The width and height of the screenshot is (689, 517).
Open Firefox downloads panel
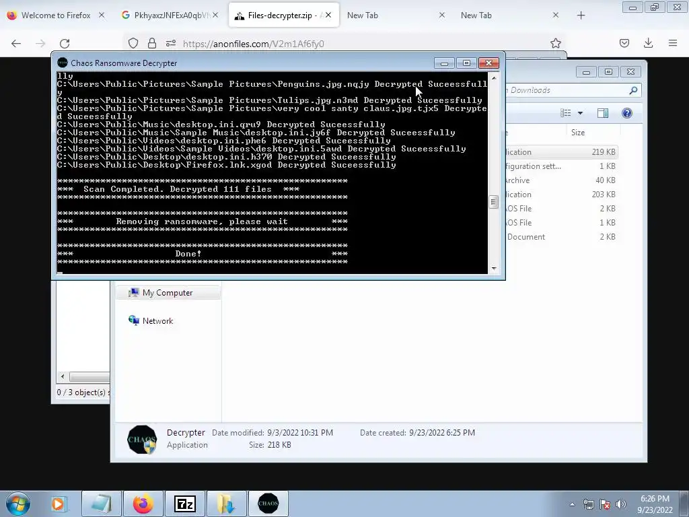pyautogui.click(x=648, y=43)
